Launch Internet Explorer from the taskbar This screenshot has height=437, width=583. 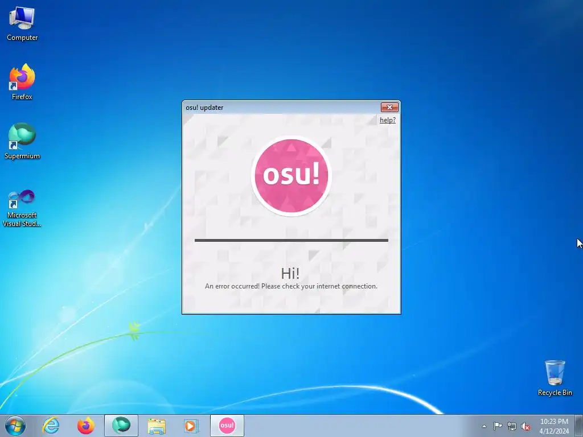click(x=51, y=426)
